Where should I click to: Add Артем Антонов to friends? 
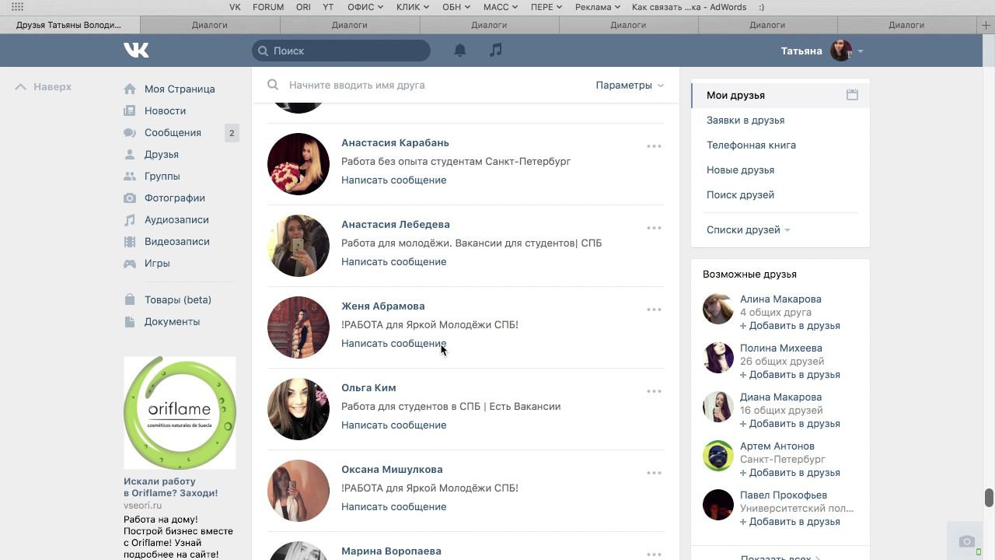pyautogui.click(x=790, y=472)
